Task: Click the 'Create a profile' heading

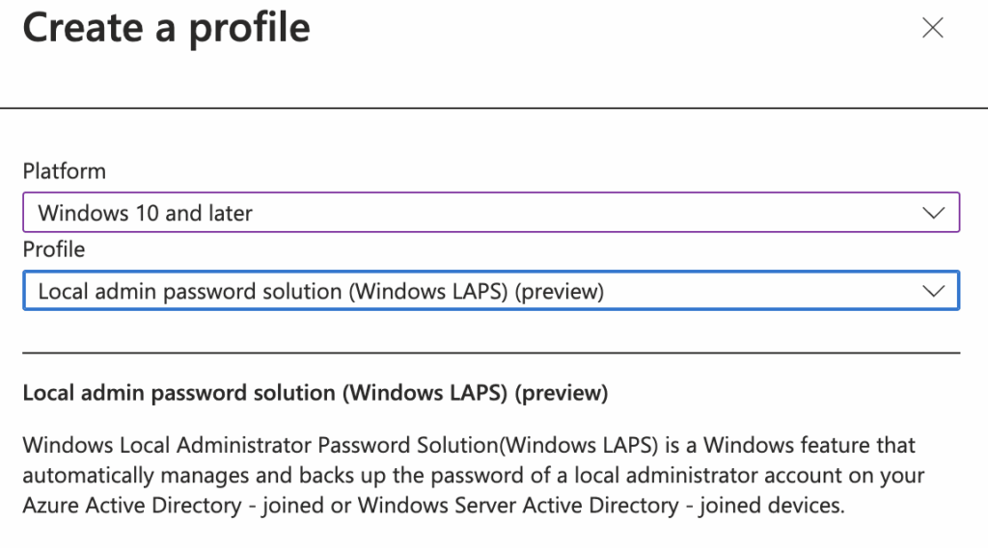Action: (x=166, y=29)
